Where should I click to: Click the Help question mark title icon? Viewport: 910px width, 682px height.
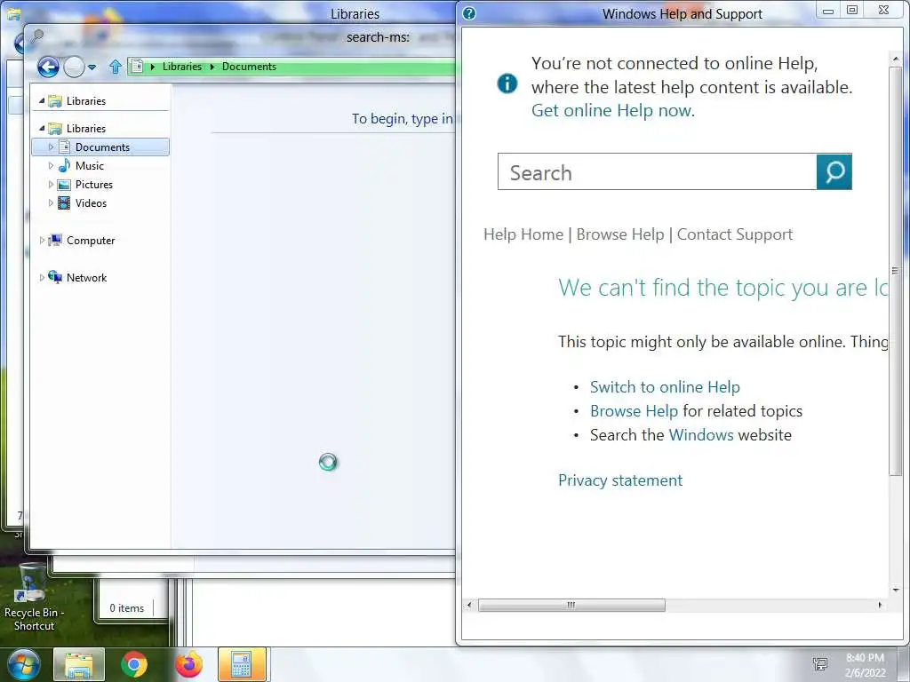[x=469, y=13]
